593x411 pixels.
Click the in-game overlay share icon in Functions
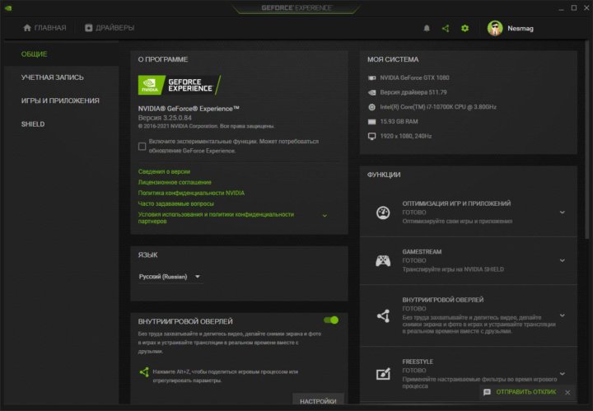pos(382,315)
